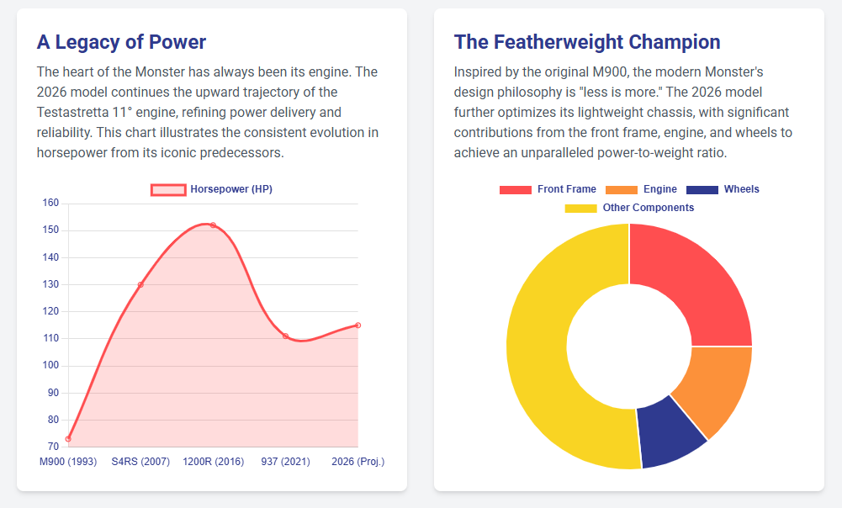This screenshot has height=508, width=842.
Task: Click the M900 (1993) data point
Action: click(x=68, y=439)
